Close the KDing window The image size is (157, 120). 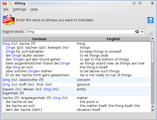(152, 3)
